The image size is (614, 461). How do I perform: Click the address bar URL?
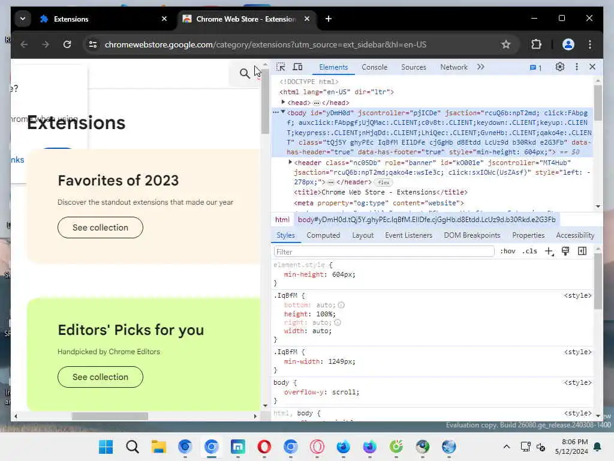coord(266,44)
